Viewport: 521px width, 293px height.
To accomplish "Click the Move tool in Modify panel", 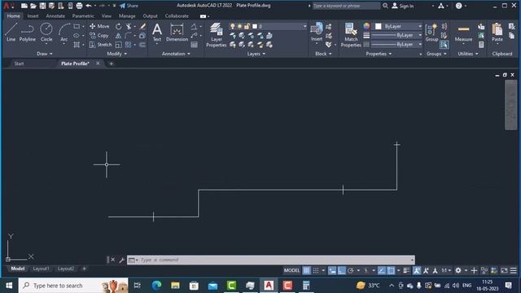I will click(x=99, y=26).
